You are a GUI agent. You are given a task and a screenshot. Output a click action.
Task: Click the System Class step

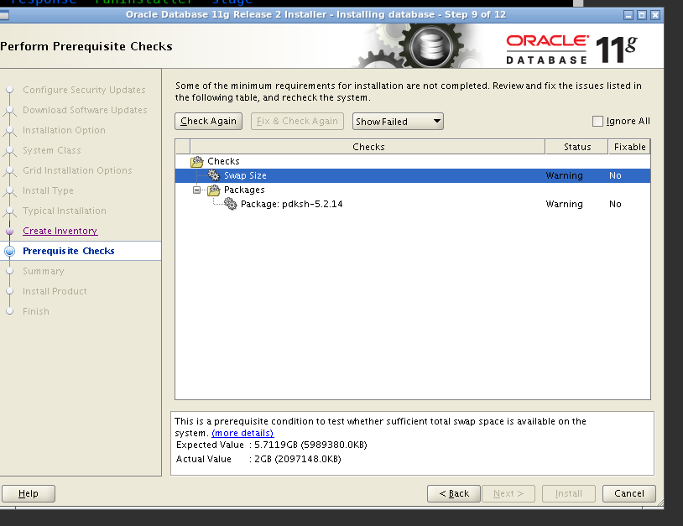click(x=52, y=150)
